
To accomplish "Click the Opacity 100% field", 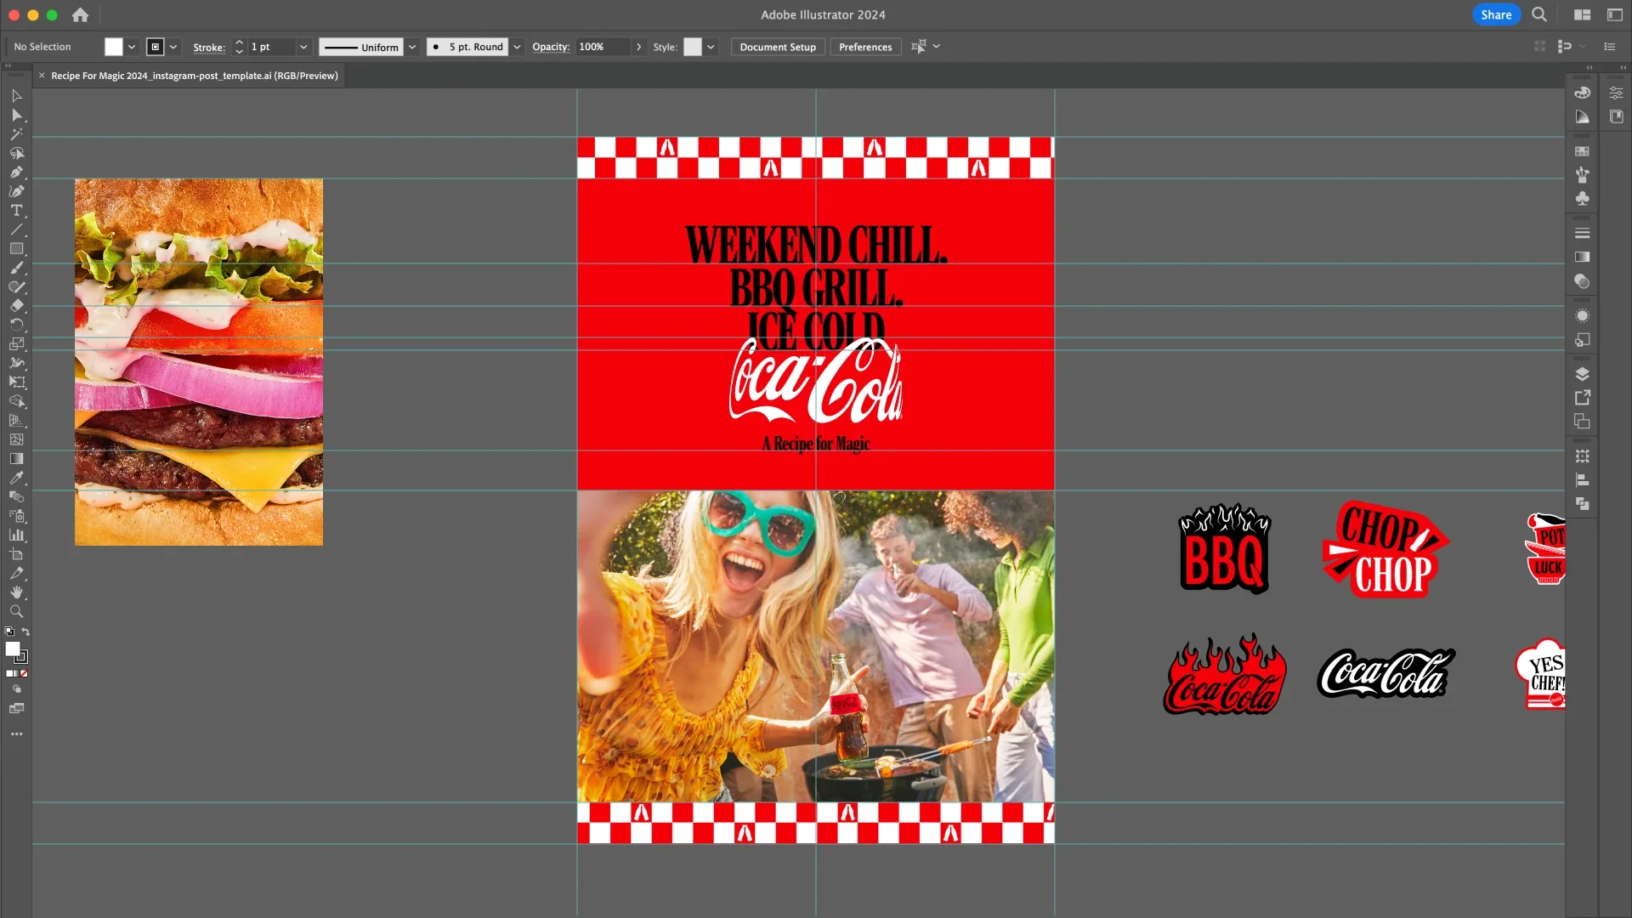I will pyautogui.click(x=603, y=47).
